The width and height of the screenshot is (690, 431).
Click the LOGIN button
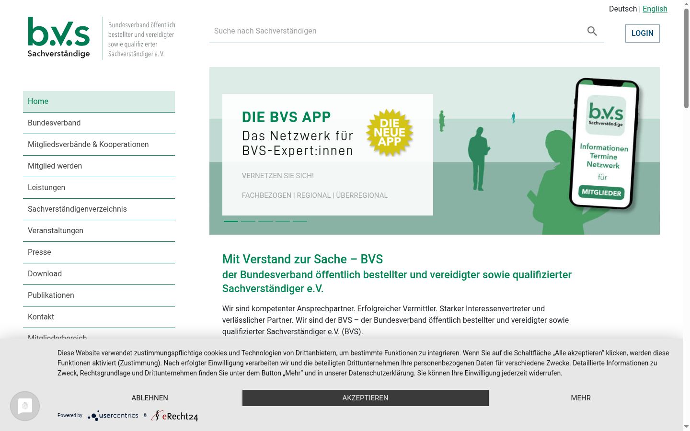click(x=643, y=34)
